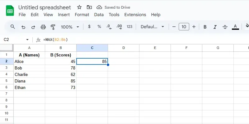The height and width of the screenshot is (124, 249).
Task: Print the spreadsheet using printer icon
Action: tap(43, 27)
